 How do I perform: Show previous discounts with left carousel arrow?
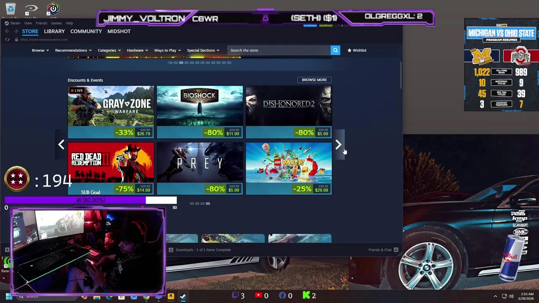pyautogui.click(x=61, y=145)
